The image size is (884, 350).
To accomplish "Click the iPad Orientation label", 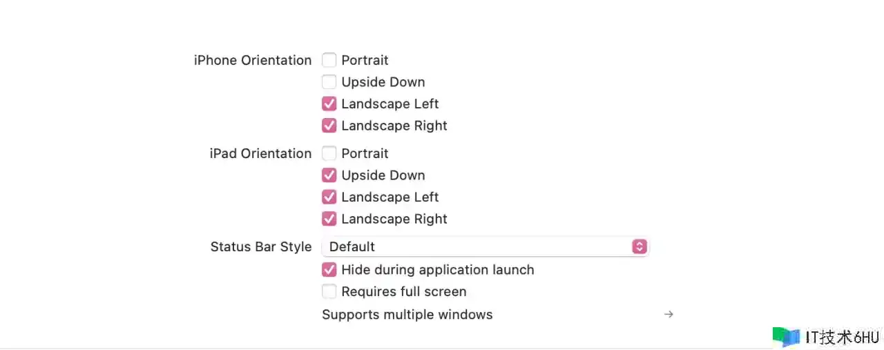I will click(x=260, y=153).
